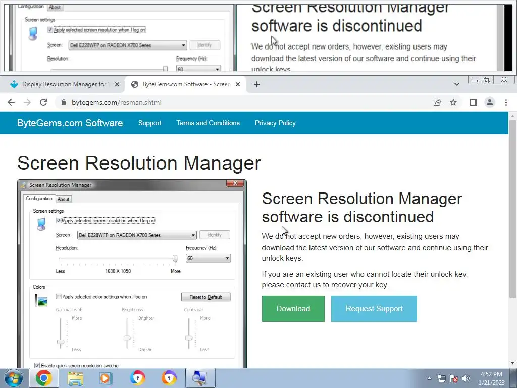Click the browser forward arrow
This screenshot has height=388, width=517.
(27, 102)
